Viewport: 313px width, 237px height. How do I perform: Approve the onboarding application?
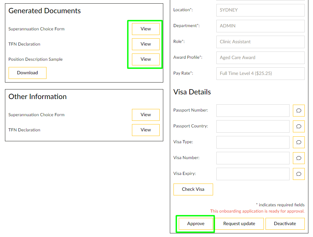196,223
